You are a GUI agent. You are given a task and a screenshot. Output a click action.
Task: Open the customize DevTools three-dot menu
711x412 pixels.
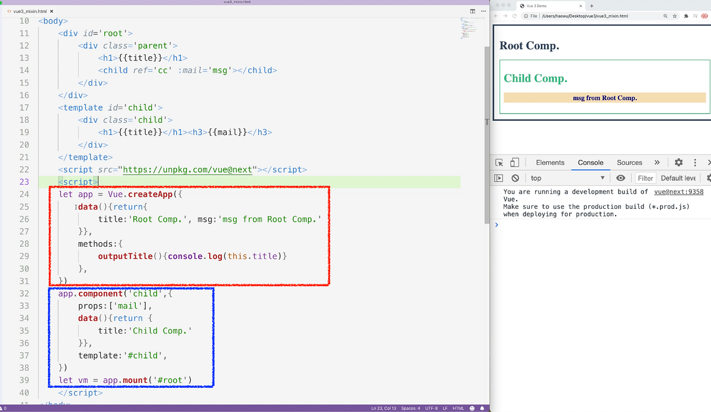[695, 162]
